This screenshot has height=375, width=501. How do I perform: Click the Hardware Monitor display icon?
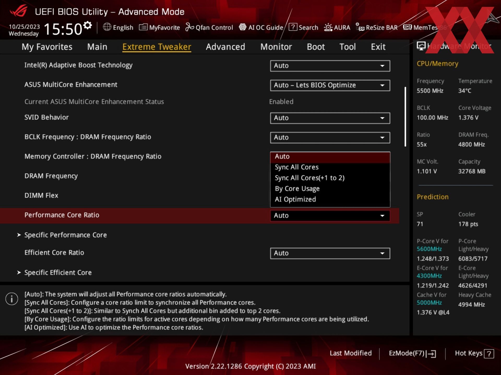click(421, 46)
